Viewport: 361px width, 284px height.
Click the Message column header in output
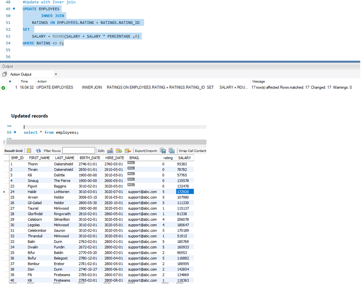pos(258,82)
